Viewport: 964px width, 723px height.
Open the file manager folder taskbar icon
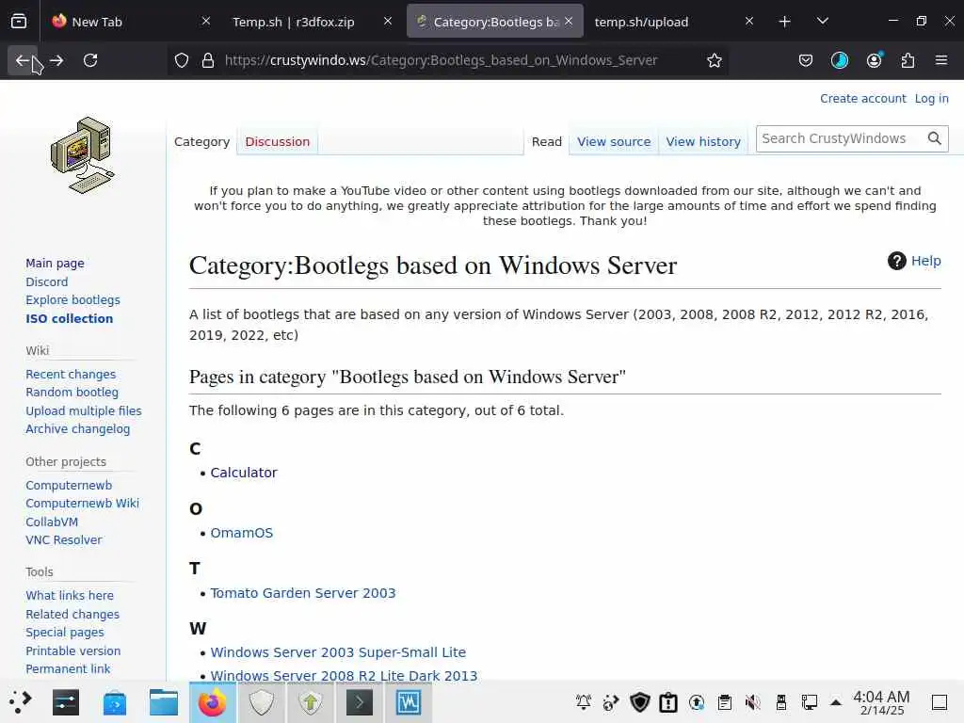click(164, 702)
